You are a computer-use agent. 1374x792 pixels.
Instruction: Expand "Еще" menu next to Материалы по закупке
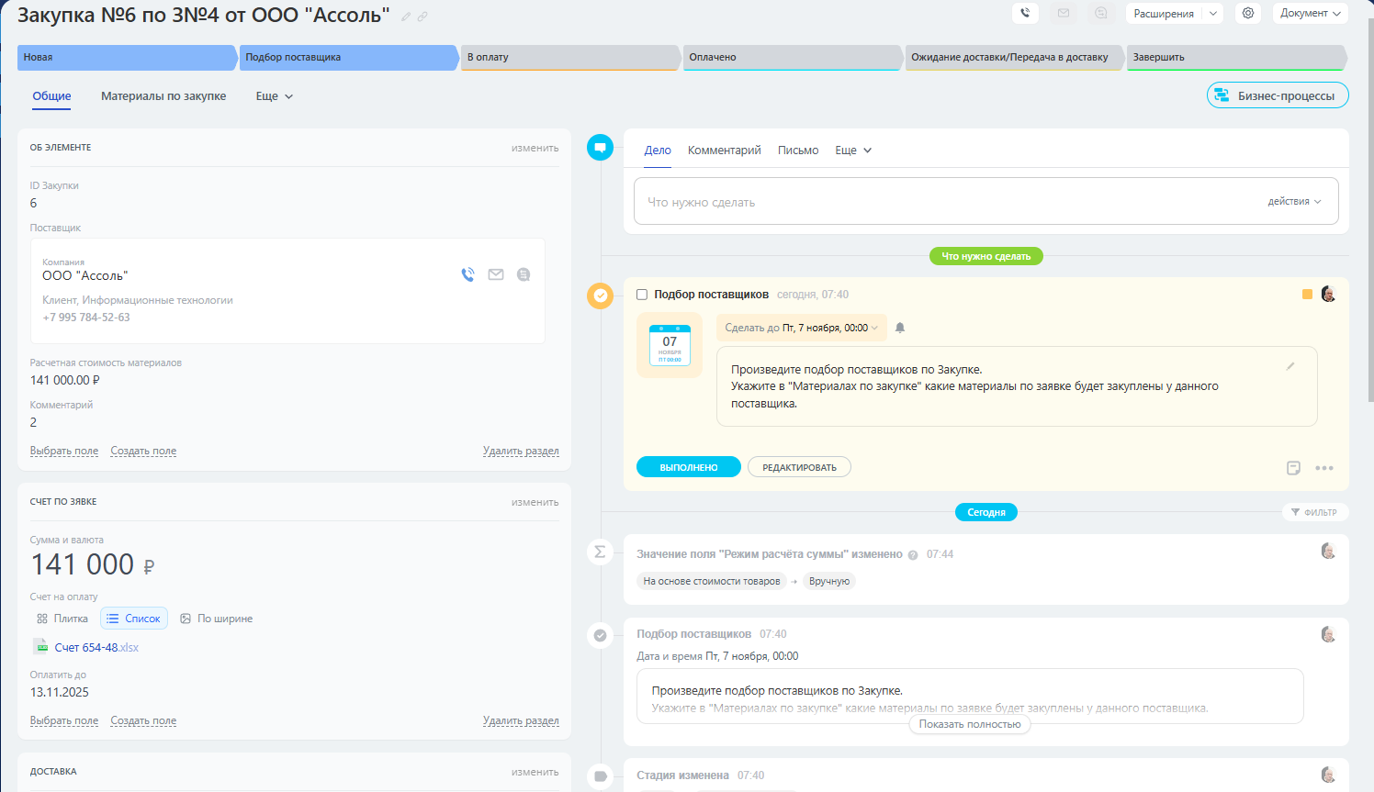[274, 96]
